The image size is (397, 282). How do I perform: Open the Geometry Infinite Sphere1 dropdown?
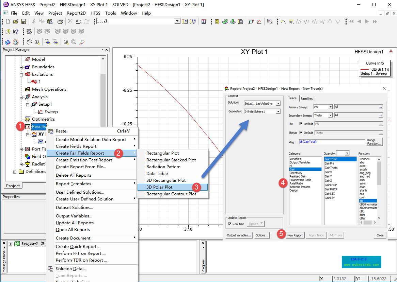point(278,111)
